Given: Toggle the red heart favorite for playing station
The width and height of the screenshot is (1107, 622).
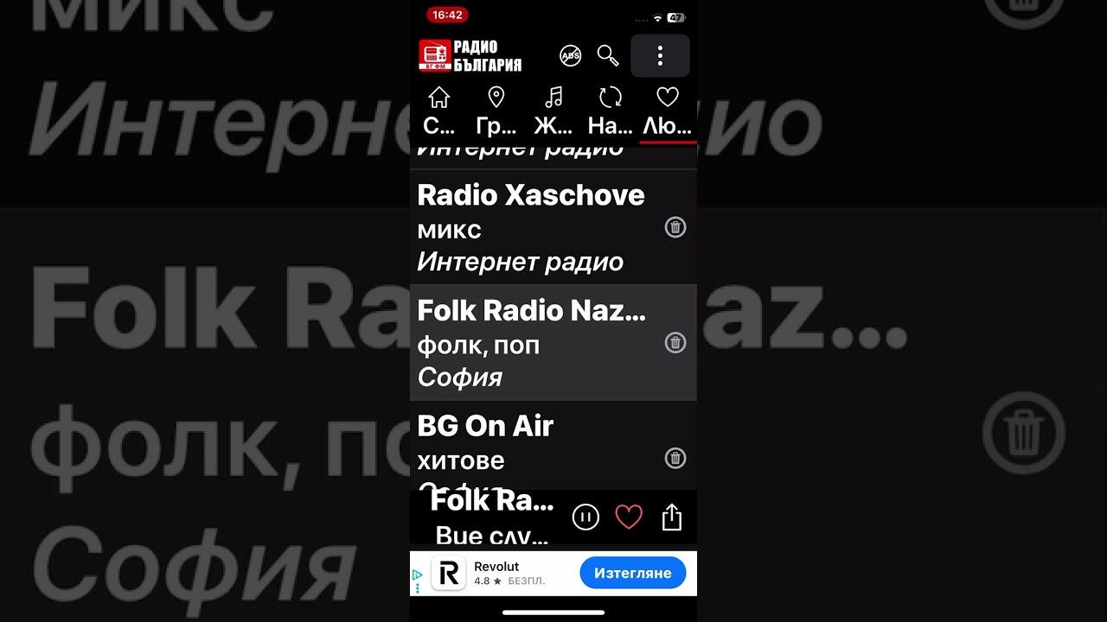Looking at the screenshot, I should coord(629,517).
